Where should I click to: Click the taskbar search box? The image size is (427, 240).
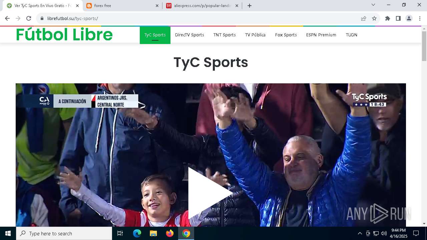[64, 233]
